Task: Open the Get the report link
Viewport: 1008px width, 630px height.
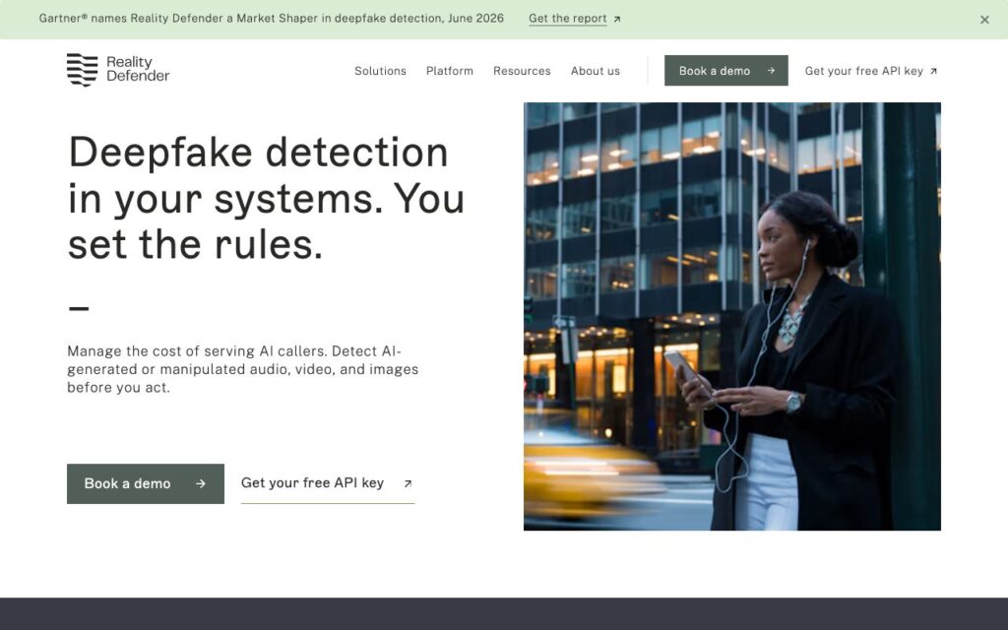Action: (575, 19)
